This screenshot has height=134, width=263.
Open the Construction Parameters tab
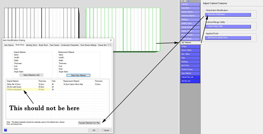coord(70,45)
